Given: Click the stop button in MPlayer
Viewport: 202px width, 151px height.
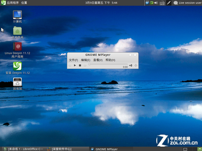Looking at the screenshot, I should pyautogui.click(x=80, y=65).
